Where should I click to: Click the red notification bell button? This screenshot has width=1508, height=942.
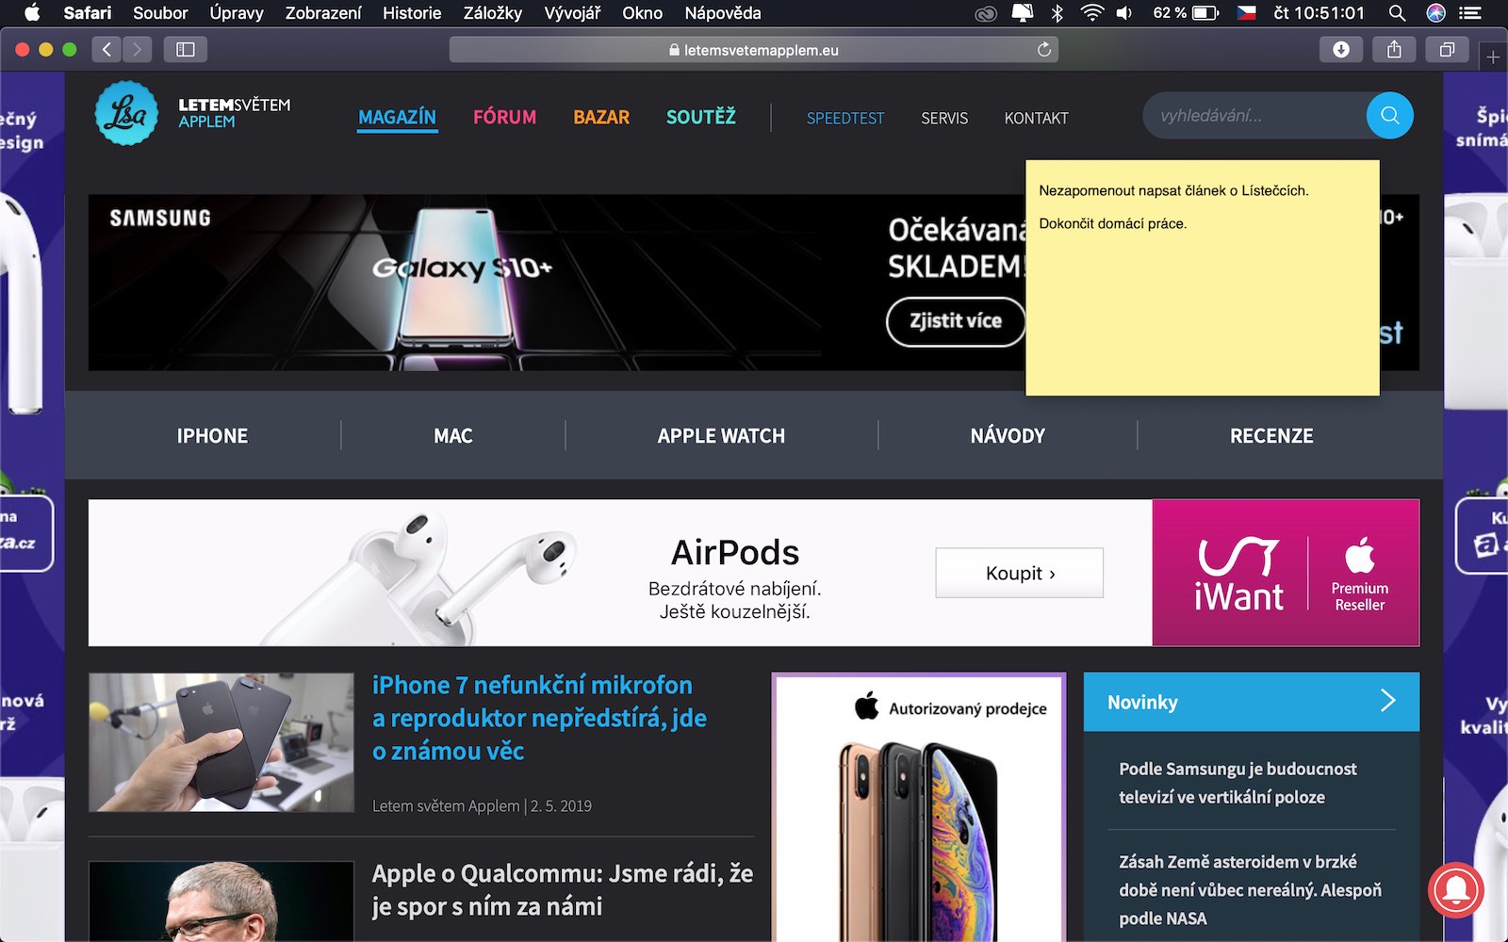(1456, 889)
